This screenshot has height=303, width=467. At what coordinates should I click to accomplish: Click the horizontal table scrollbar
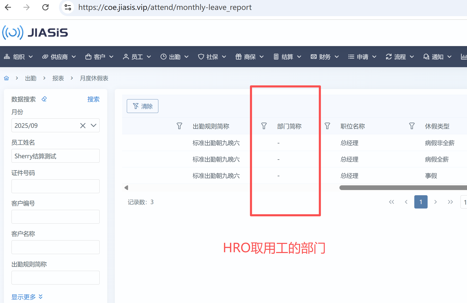click(402, 188)
